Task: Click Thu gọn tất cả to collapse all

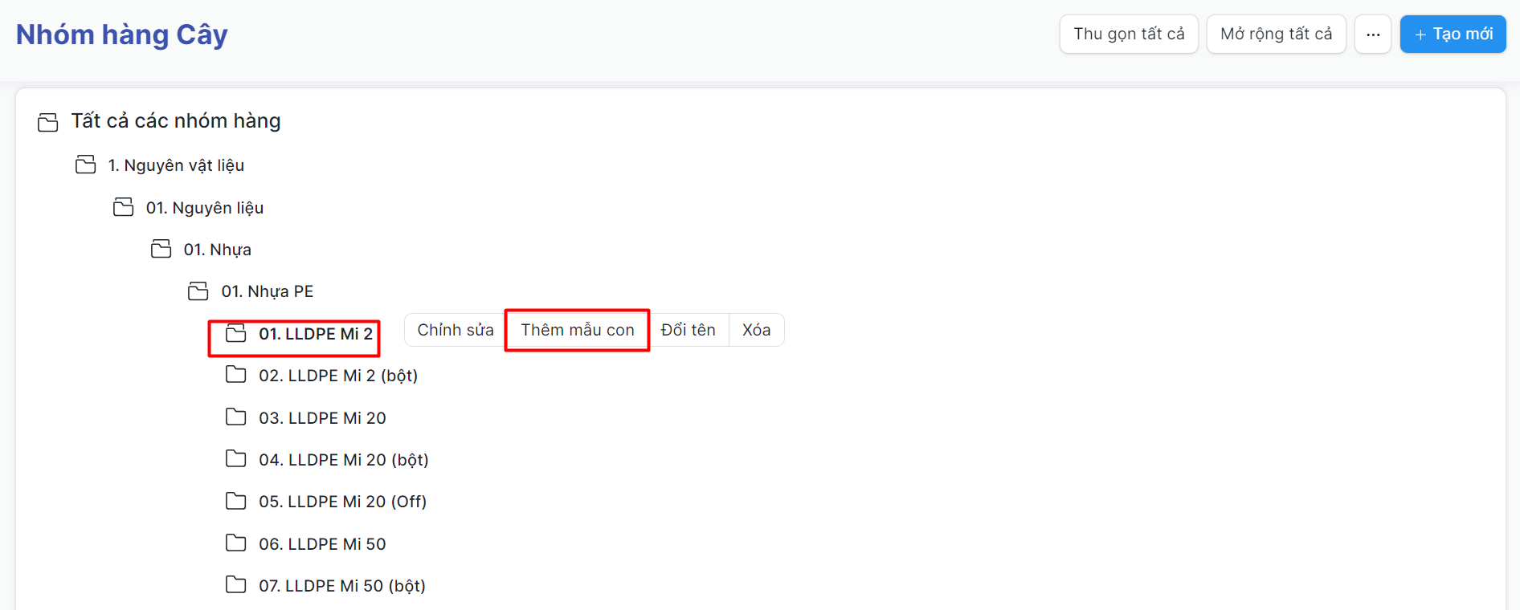Action: [x=1128, y=35]
